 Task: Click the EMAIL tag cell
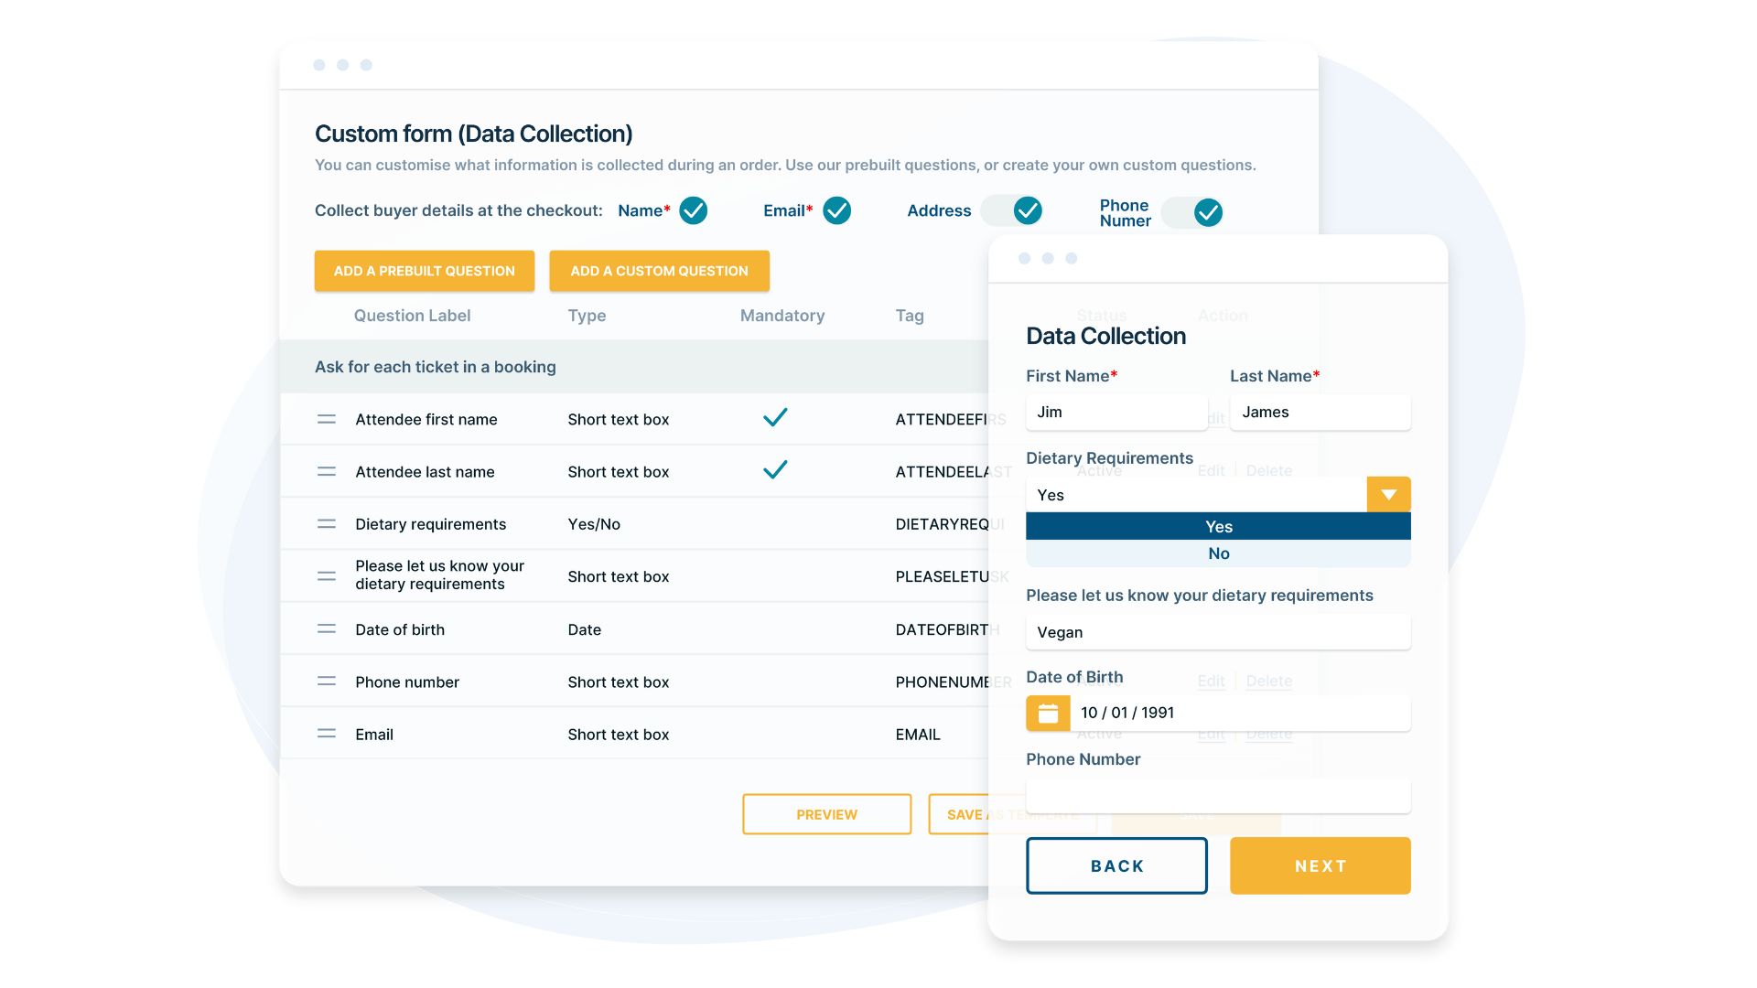[918, 735]
